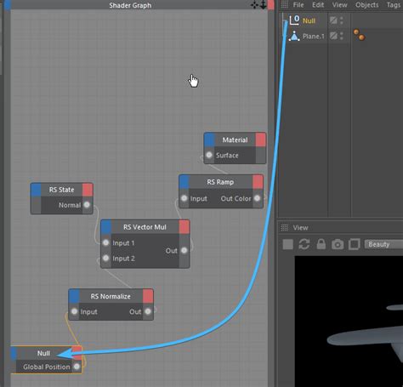Image resolution: width=403 pixels, height=387 pixels.
Task: Click the Shader Graph red corner button
Action: [271, 5]
